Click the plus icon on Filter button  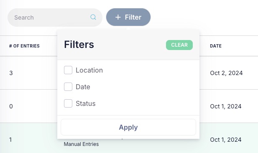click(118, 17)
